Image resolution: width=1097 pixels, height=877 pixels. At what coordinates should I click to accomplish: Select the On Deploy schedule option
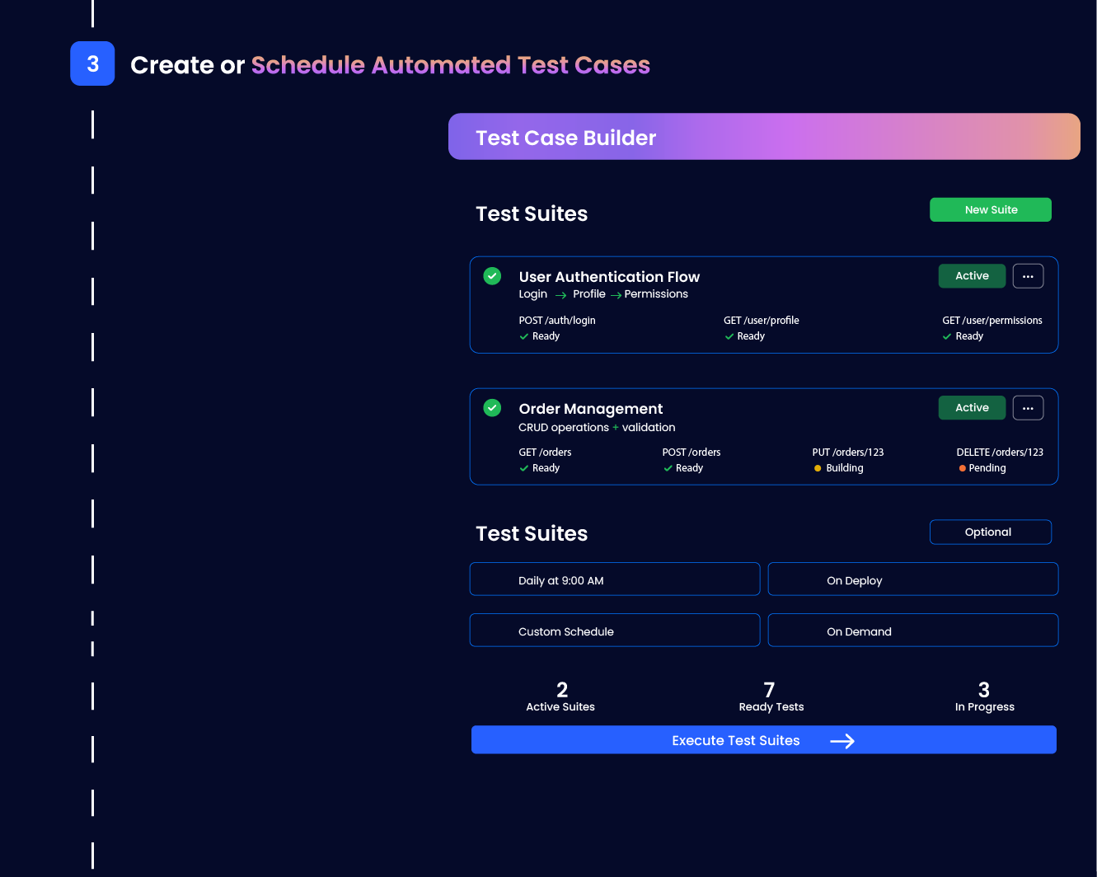tap(913, 579)
